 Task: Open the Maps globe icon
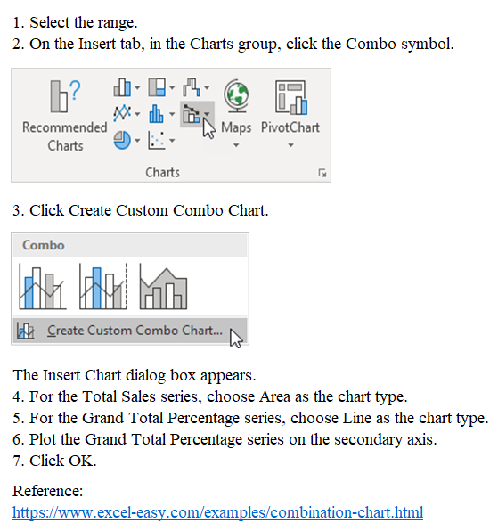pyautogui.click(x=236, y=96)
